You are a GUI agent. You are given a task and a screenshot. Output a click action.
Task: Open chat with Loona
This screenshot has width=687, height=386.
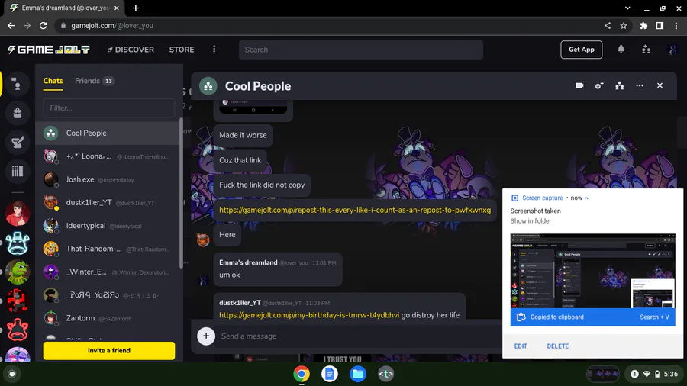pyautogui.click(x=108, y=156)
